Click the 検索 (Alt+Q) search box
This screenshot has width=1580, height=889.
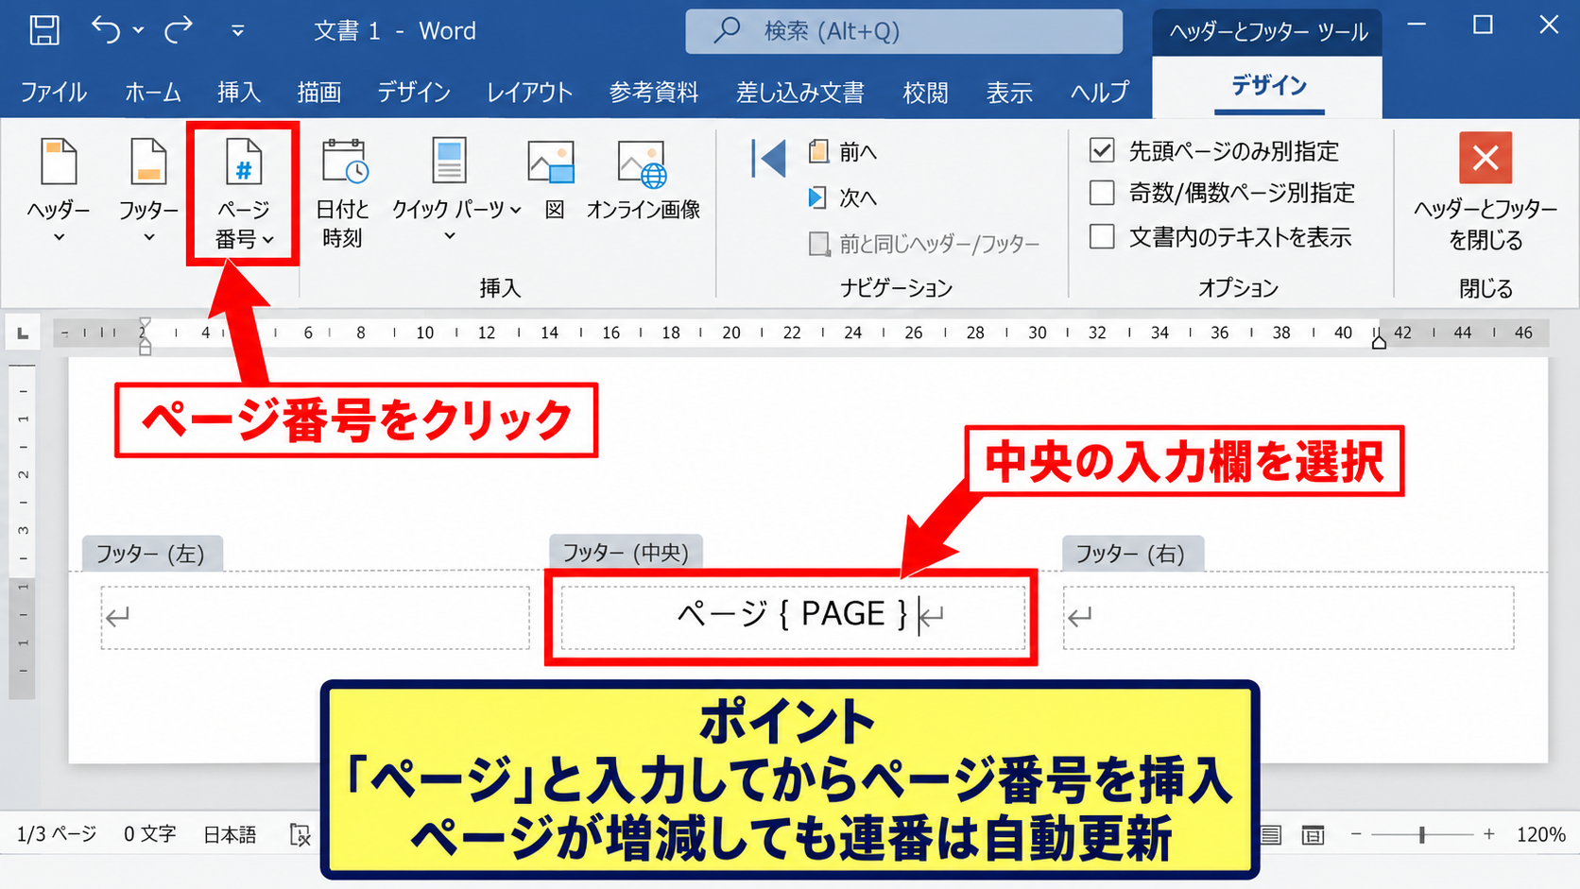(904, 31)
